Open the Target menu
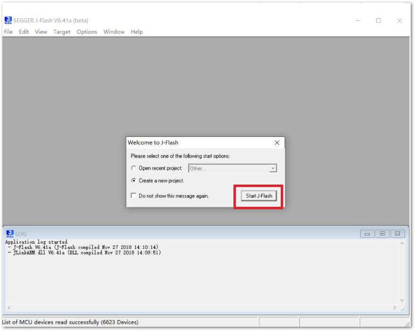The width and height of the screenshot is (415, 331). (x=61, y=32)
